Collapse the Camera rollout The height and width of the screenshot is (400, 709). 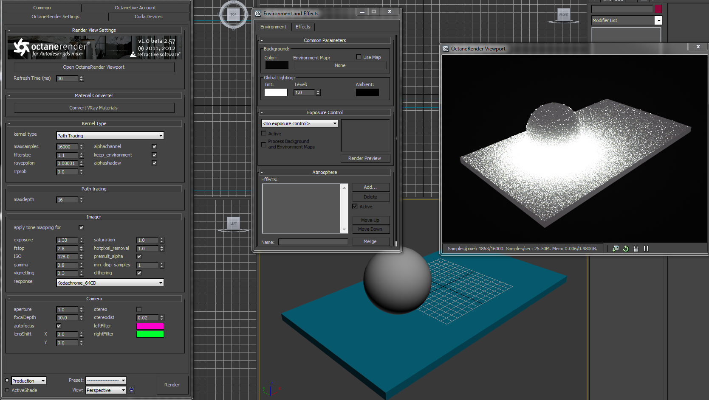tap(94, 299)
